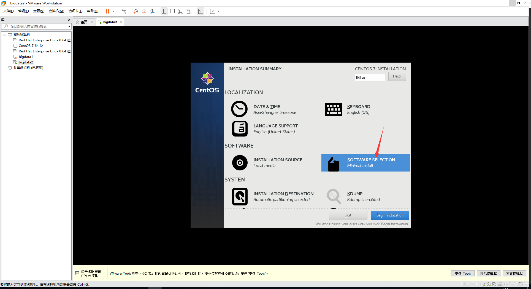Close the 库 library panel

click(x=69, y=20)
